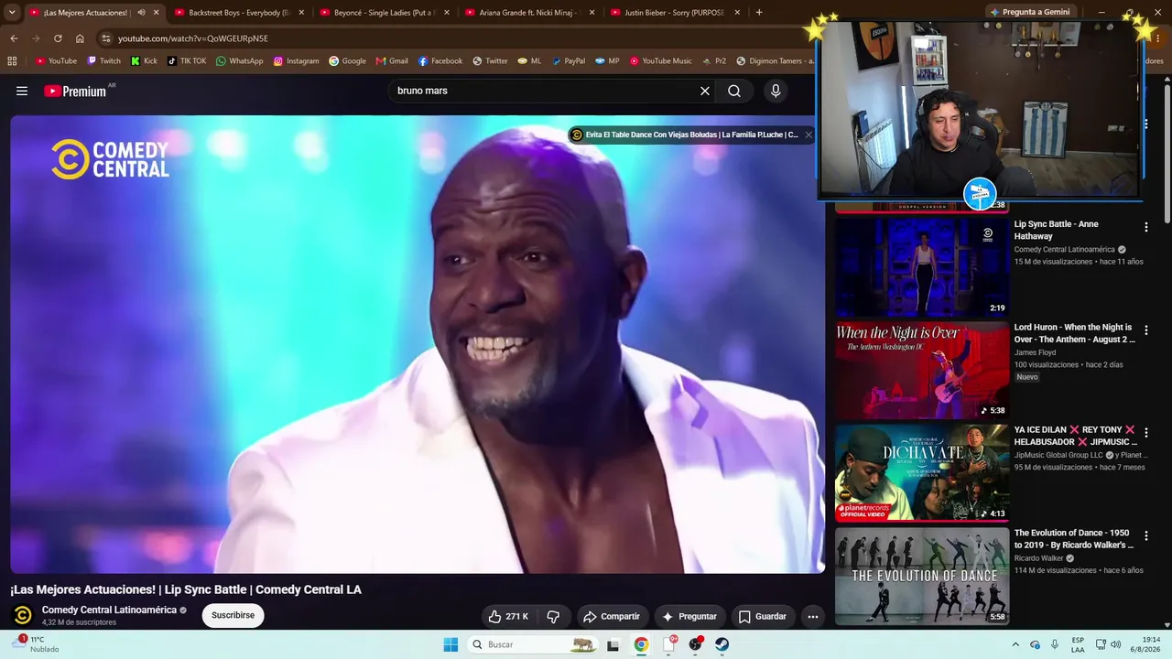1172x659 pixels.
Task: Subscribe using the Suscribirse button
Action: (x=233, y=615)
